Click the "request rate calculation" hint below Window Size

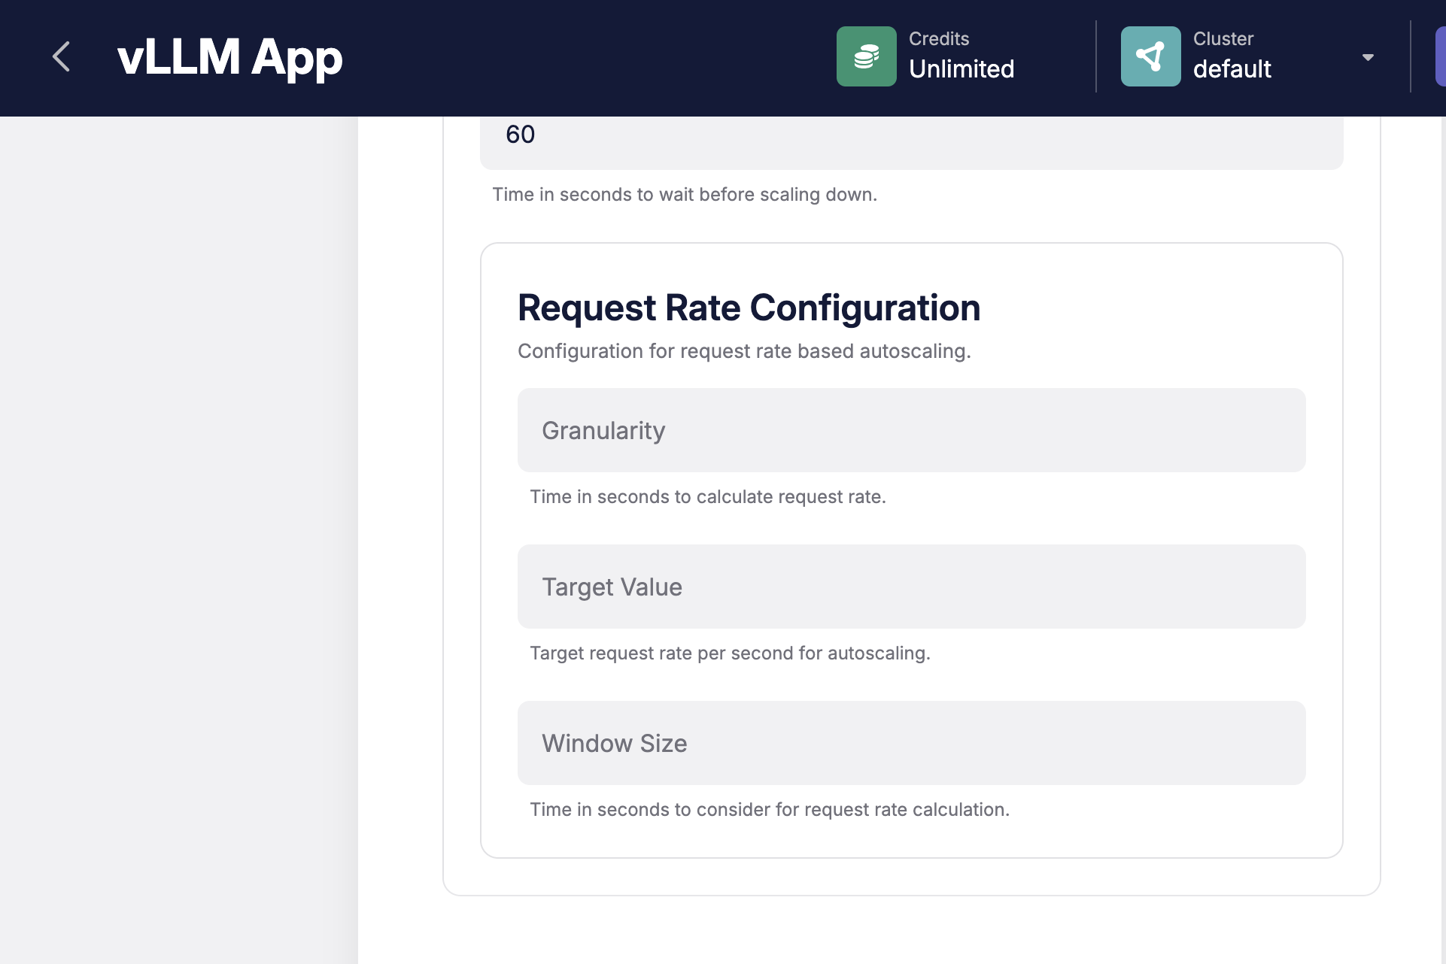click(x=769, y=810)
